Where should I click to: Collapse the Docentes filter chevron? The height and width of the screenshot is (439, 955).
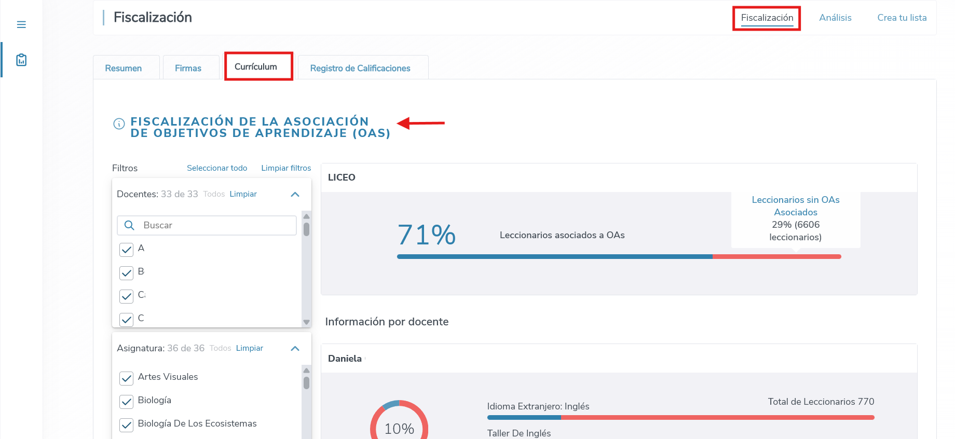(295, 194)
